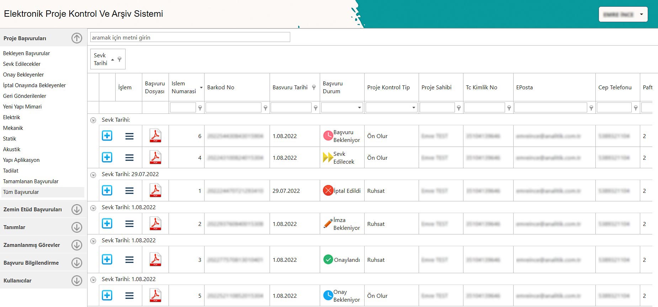
Task: Collapse the Sevk Tarihi 29.07.2022 group
Action: pyautogui.click(x=93, y=175)
